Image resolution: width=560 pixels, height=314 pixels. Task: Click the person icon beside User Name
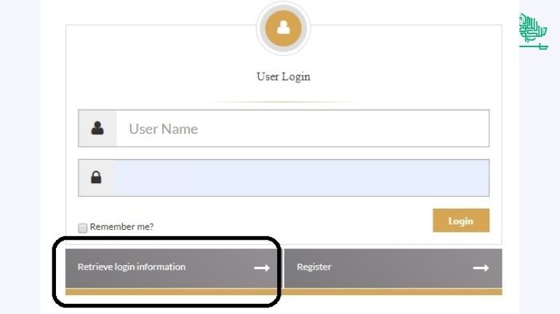pyautogui.click(x=97, y=128)
